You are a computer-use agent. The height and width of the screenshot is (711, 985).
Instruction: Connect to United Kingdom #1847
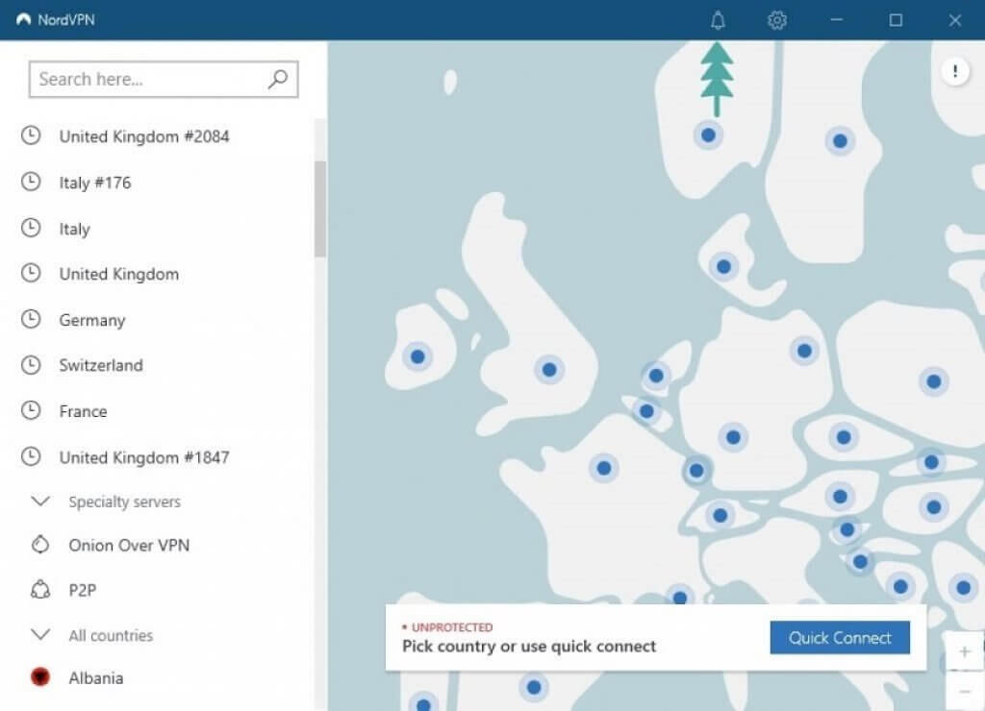[144, 456]
